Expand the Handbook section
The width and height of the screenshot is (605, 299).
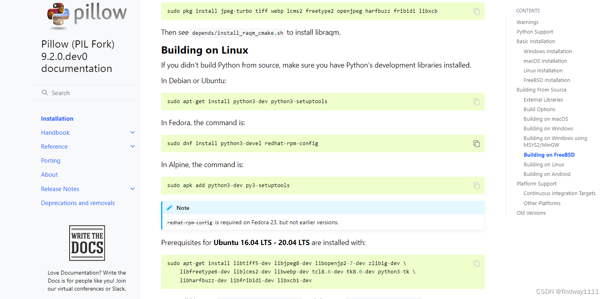coord(132,132)
